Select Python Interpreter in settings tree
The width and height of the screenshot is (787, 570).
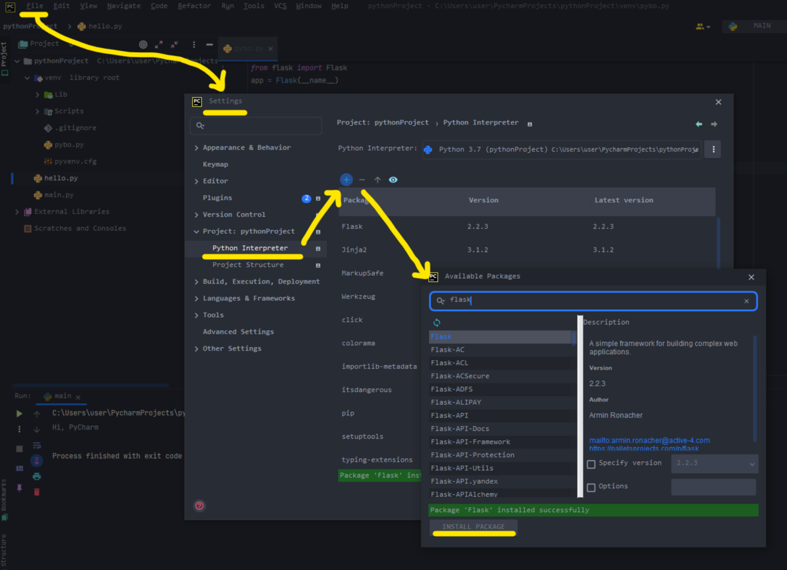[250, 248]
